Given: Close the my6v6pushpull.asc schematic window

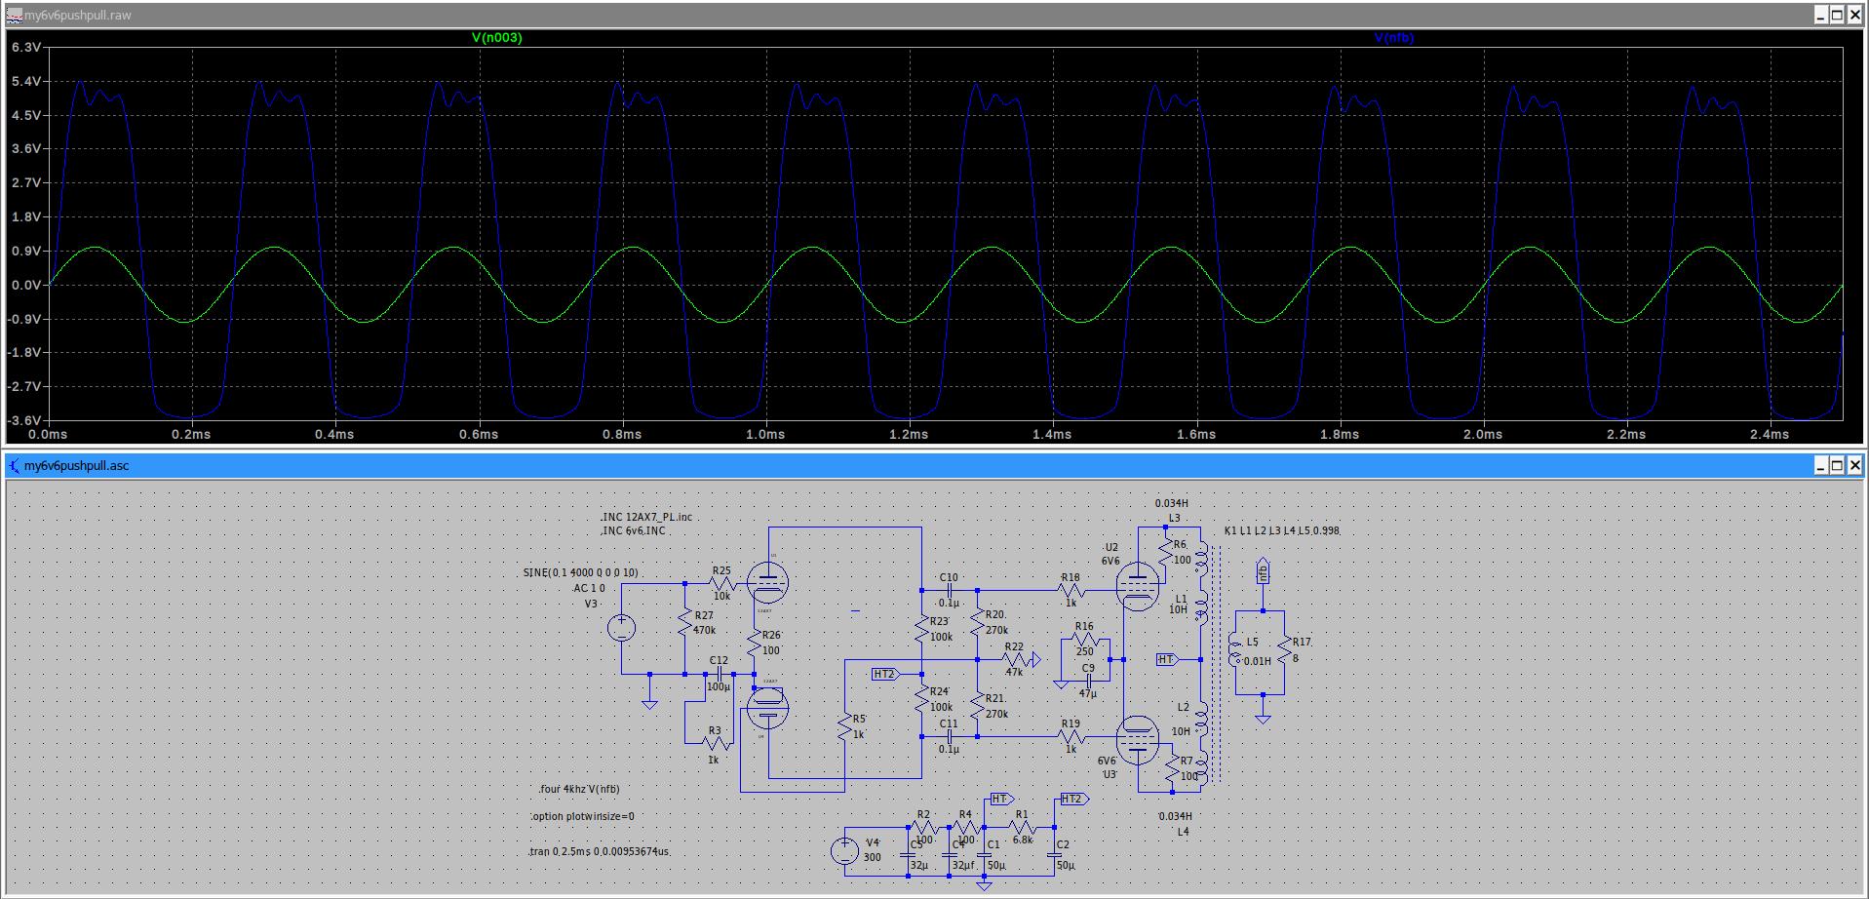Looking at the screenshot, I should (1853, 465).
